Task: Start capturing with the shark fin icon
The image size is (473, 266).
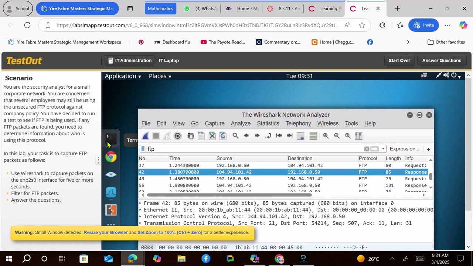Action: [x=146, y=136]
